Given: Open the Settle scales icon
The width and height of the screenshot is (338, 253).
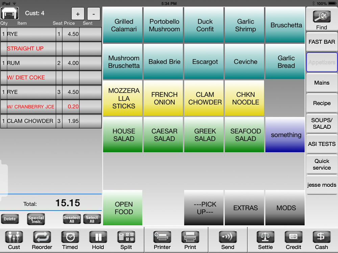Looking at the screenshot, I should coord(265,237).
